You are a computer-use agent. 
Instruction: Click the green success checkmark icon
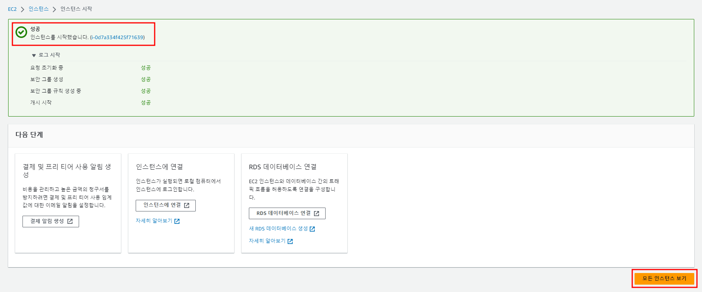pyautogui.click(x=21, y=32)
